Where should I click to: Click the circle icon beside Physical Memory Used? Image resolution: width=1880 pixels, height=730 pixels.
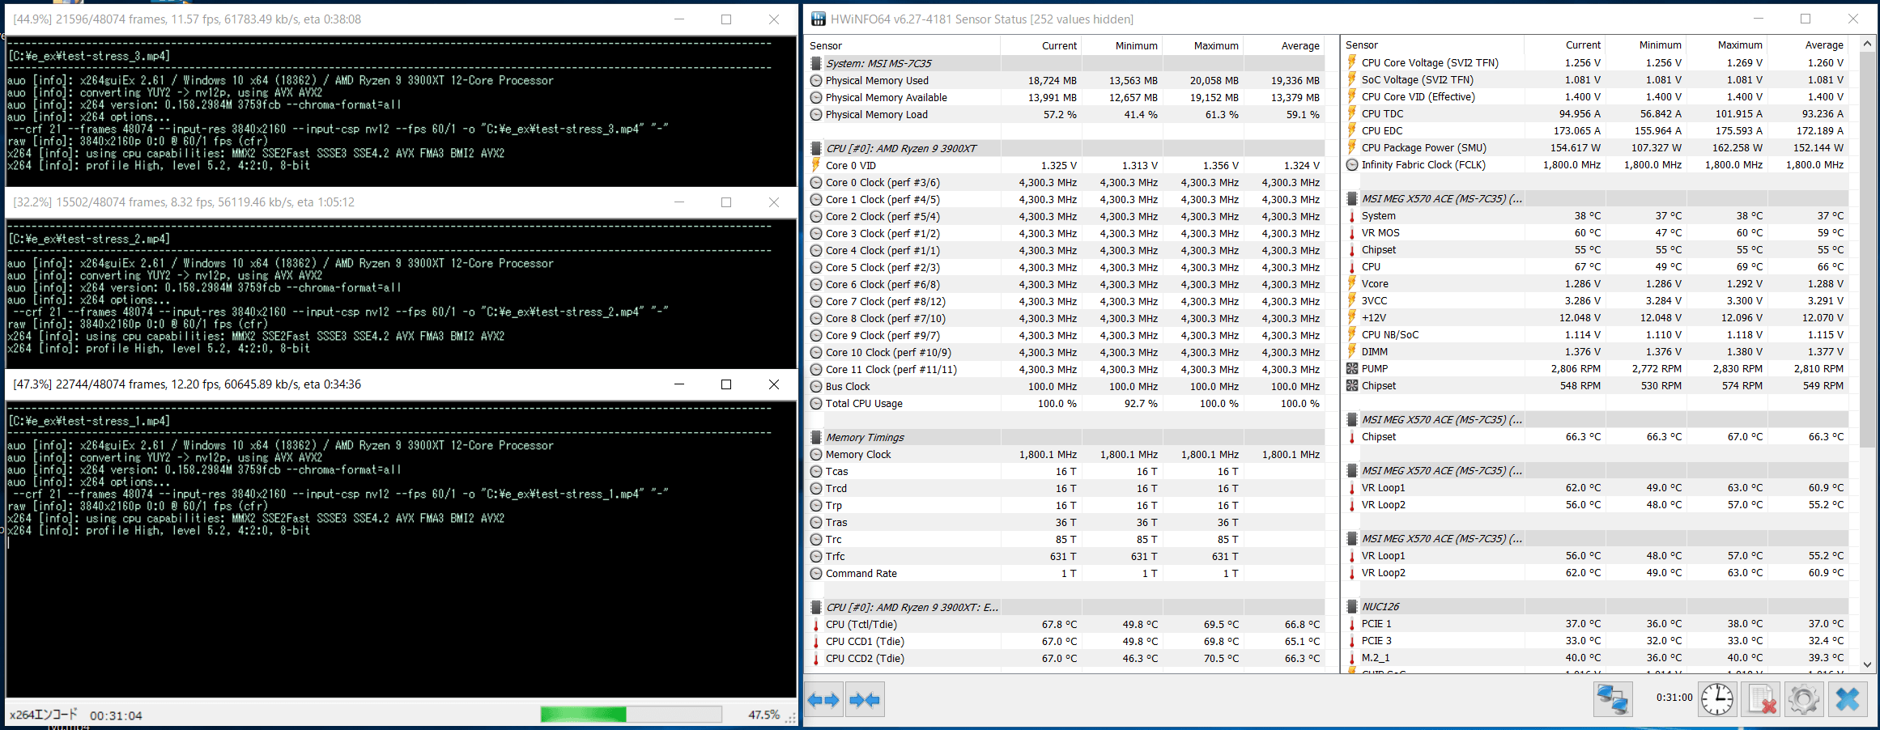coord(816,80)
